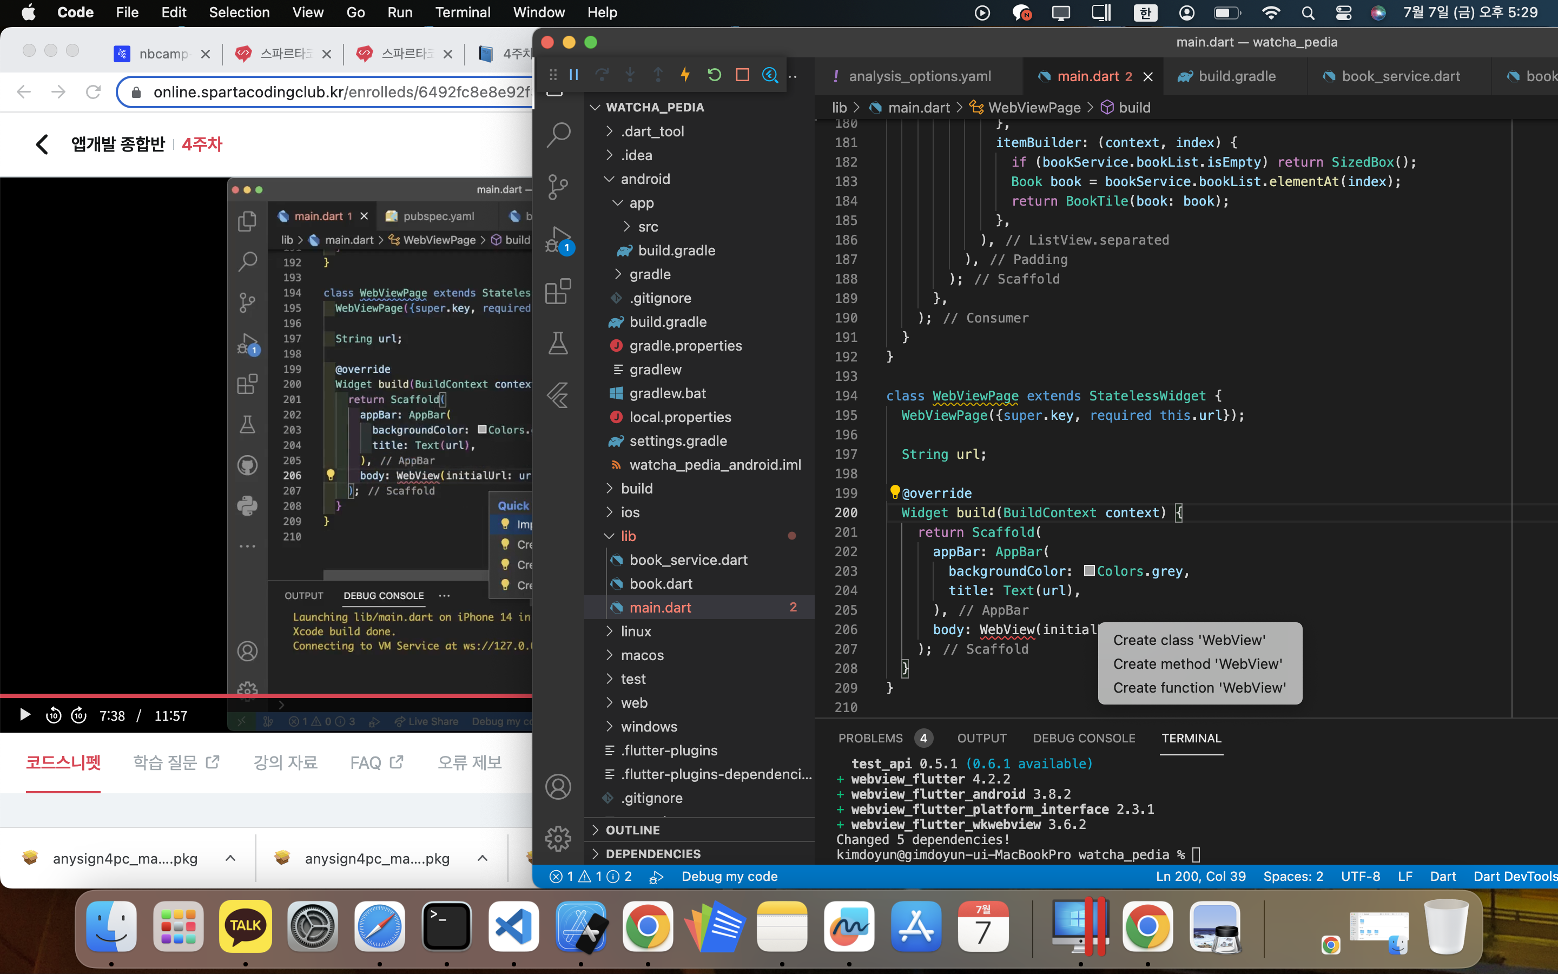The height and width of the screenshot is (974, 1558).
Task: Select the 코드스니펫 tab on course page
Action: tap(63, 762)
